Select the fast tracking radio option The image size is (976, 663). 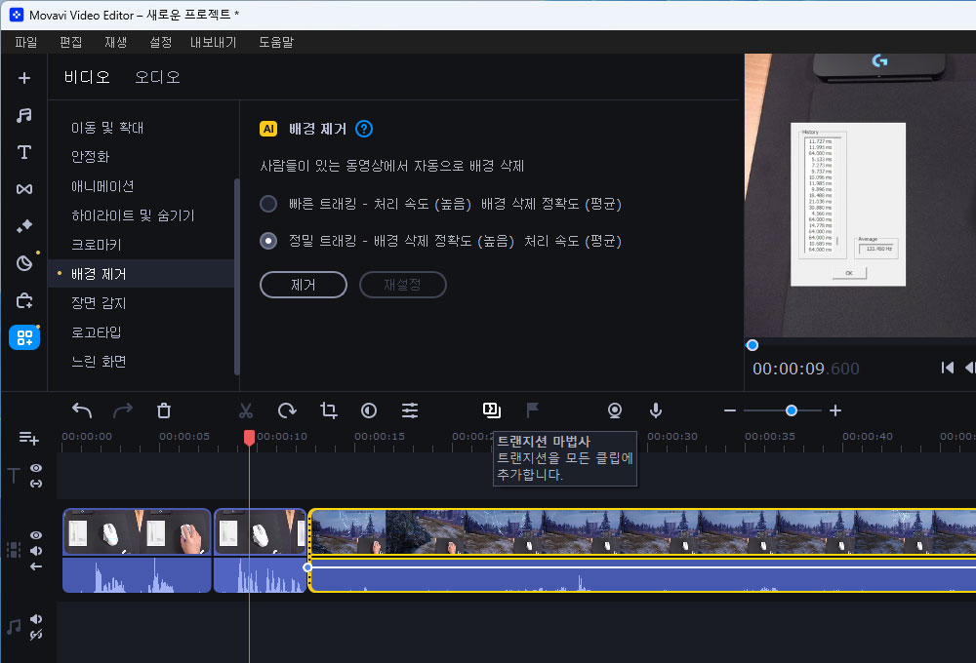[x=268, y=204]
